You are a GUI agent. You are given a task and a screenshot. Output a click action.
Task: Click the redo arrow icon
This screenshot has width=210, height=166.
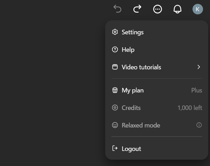(137, 9)
